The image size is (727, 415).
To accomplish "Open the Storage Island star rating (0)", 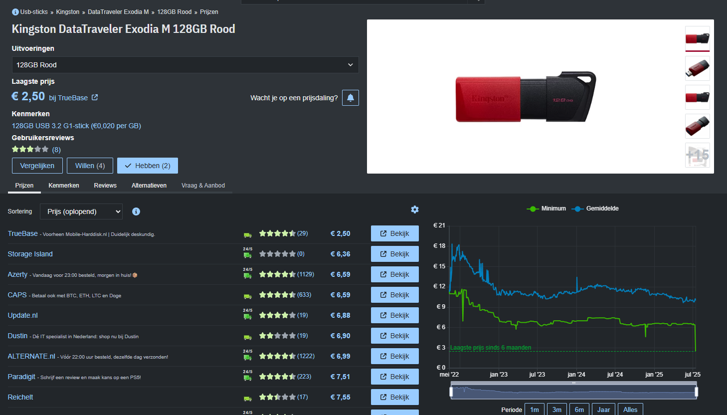I will 282,254.
